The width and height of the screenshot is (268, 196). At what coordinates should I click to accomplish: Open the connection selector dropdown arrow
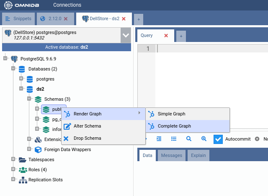pos(126,36)
